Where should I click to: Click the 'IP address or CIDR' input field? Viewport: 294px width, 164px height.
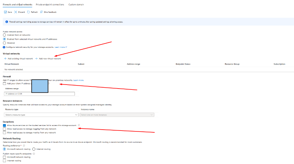click(x=39, y=94)
